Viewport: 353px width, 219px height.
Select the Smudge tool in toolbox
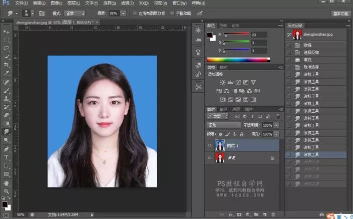7,132
